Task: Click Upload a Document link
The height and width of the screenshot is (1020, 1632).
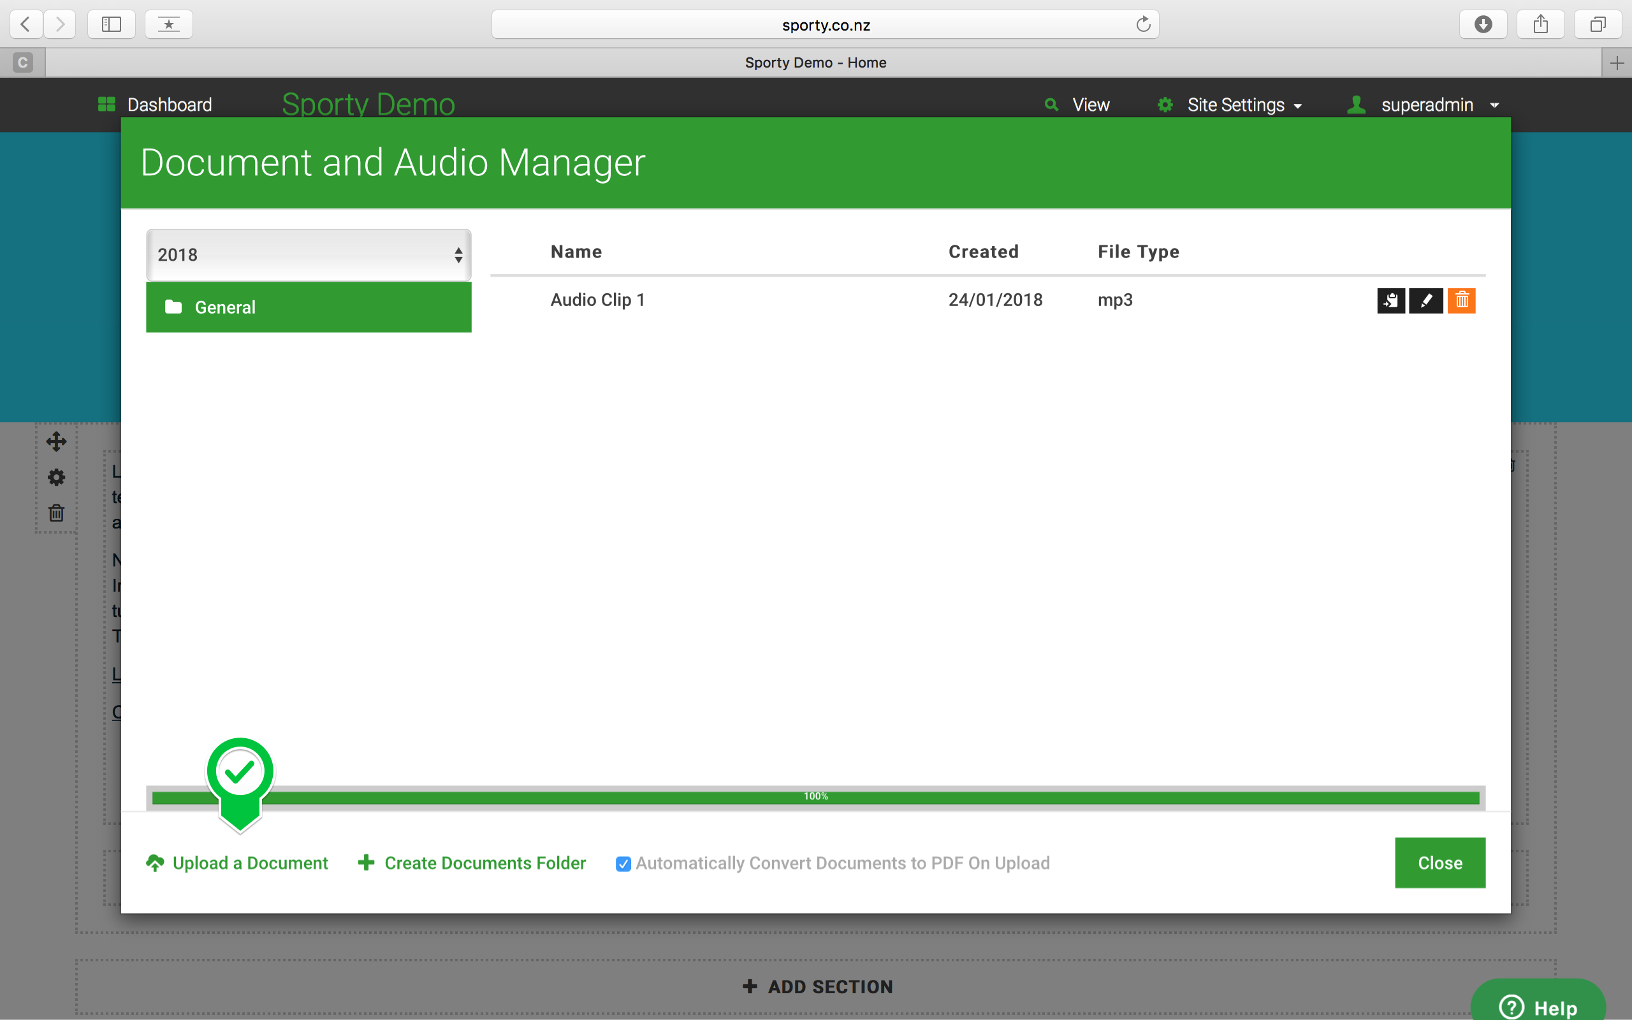Action: click(x=237, y=863)
